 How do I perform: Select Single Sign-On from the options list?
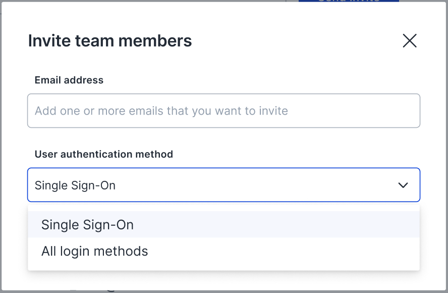tap(87, 225)
